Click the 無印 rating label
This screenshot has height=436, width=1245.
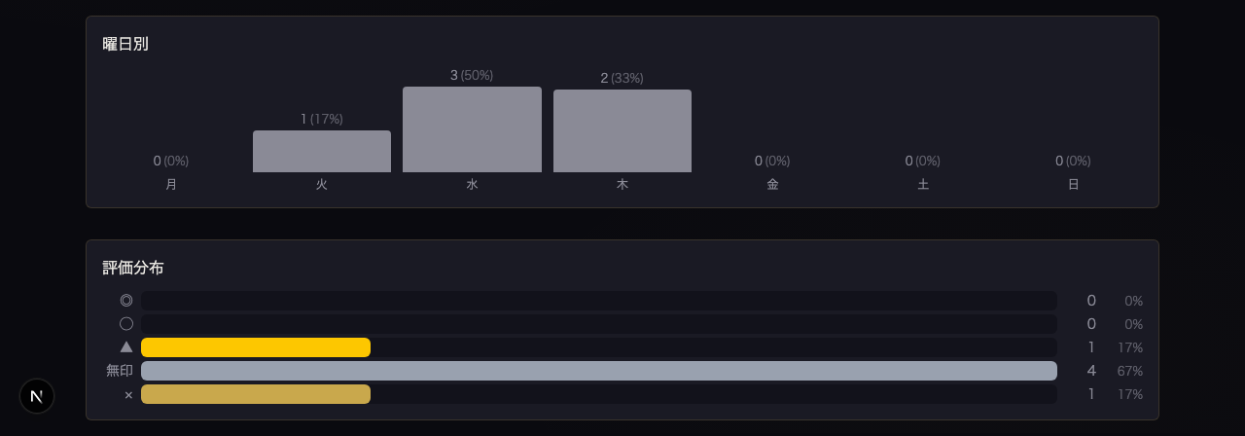pos(120,371)
